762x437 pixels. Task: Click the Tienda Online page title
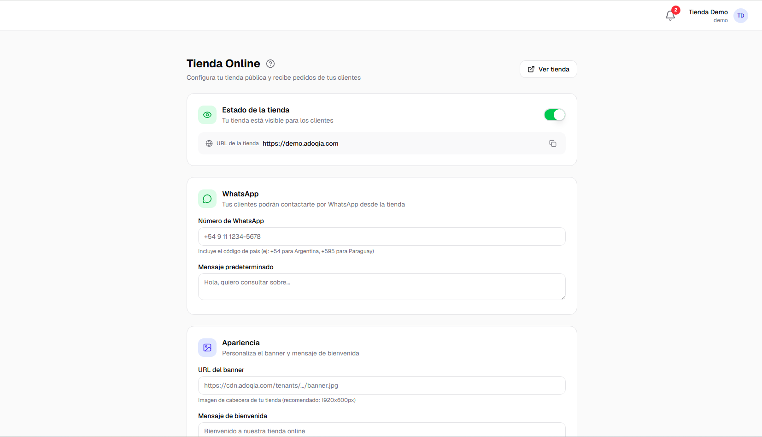click(223, 64)
